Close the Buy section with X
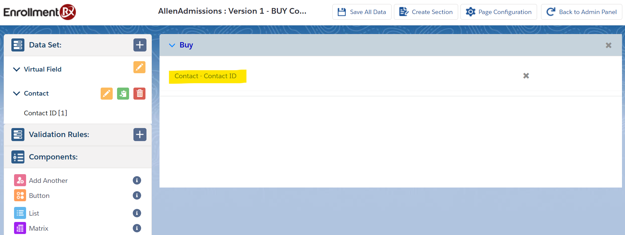Viewport: 625px width, 235px height. tap(608, 45)
